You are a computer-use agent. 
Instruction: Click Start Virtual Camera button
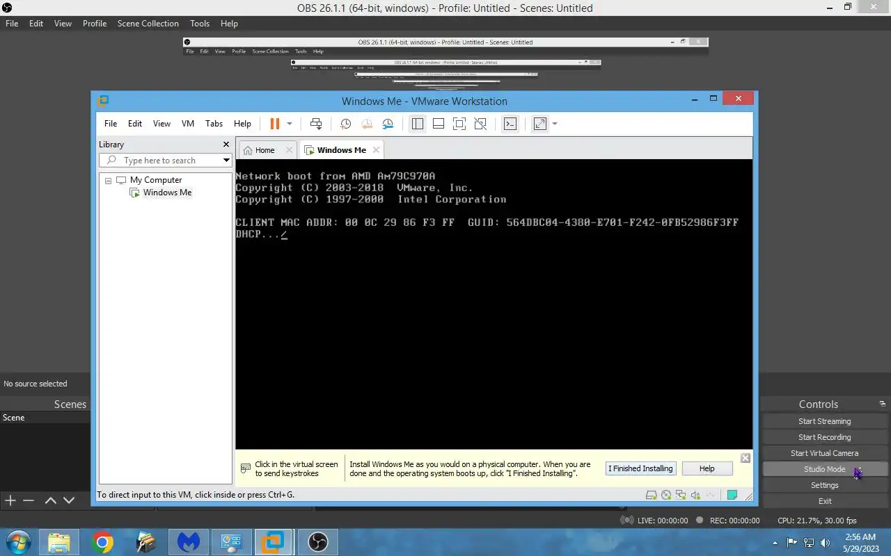[x=825, y=453]
